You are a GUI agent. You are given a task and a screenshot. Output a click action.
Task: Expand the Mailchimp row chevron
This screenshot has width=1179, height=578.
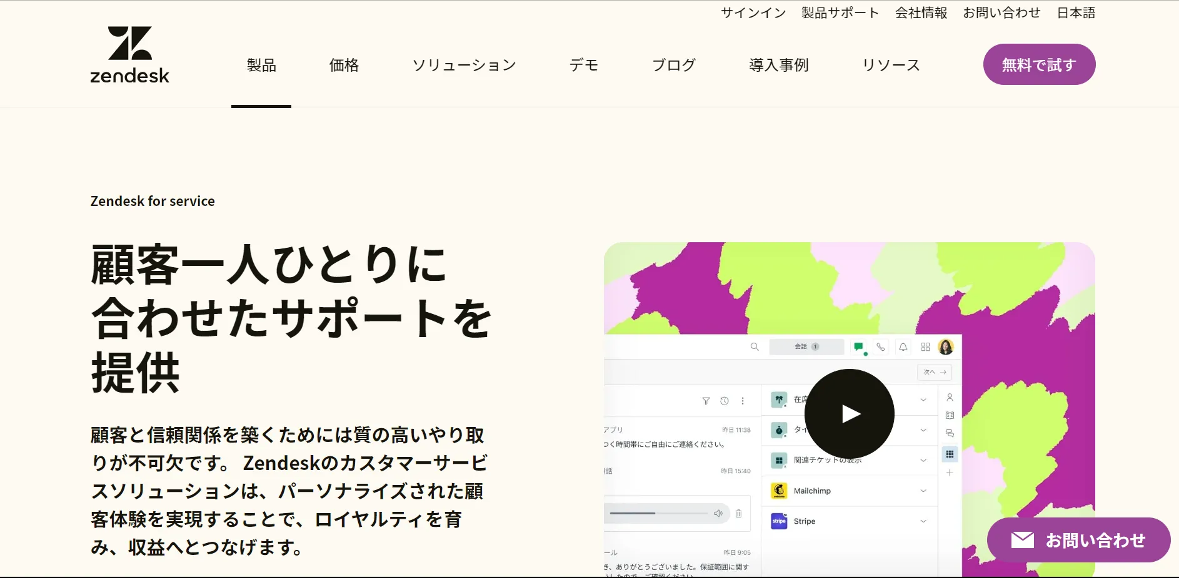(x=923, y=491)
